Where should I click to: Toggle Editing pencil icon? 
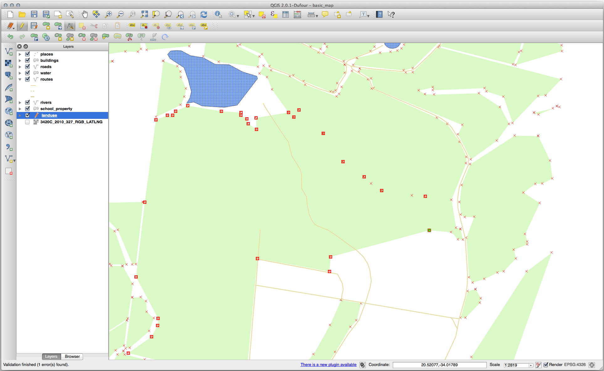22,26
